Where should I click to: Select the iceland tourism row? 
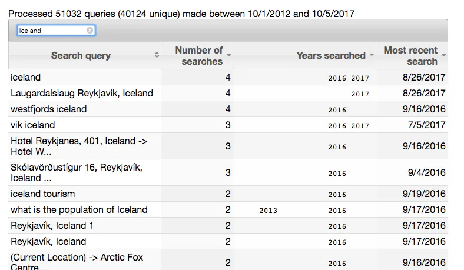coord(228,194)
